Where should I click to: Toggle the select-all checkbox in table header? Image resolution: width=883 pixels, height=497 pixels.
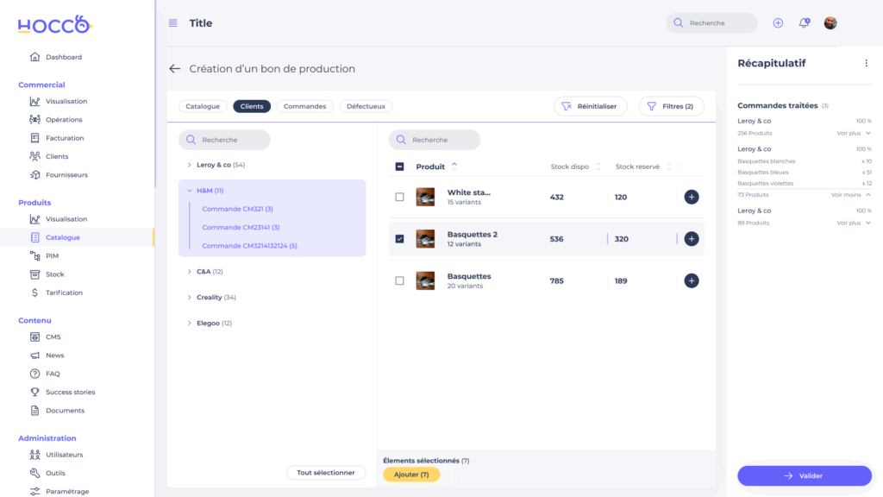pos(399,167)
